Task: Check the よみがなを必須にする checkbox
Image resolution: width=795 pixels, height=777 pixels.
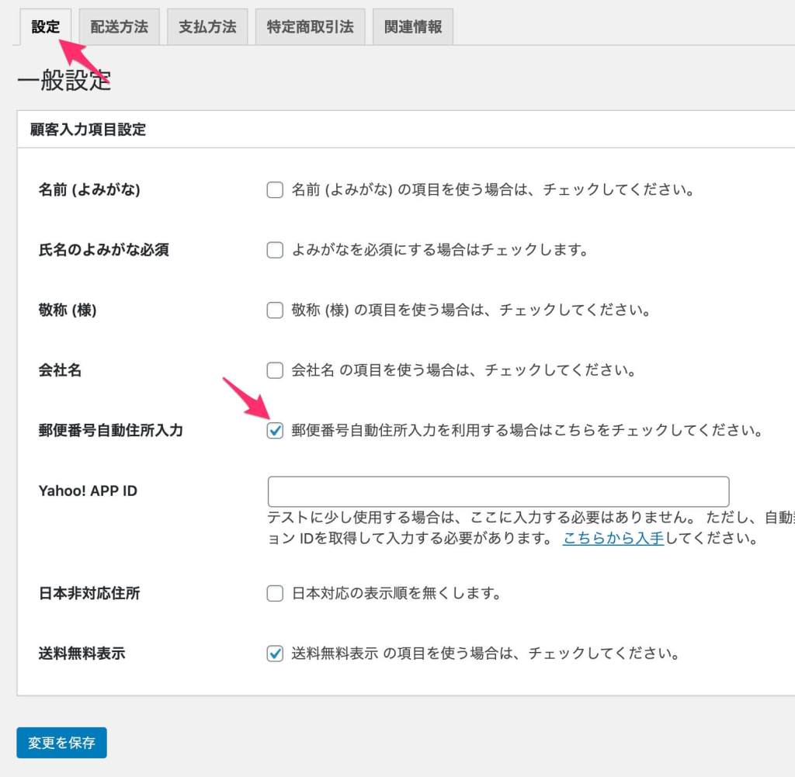Action: click(x=275, y=250)
